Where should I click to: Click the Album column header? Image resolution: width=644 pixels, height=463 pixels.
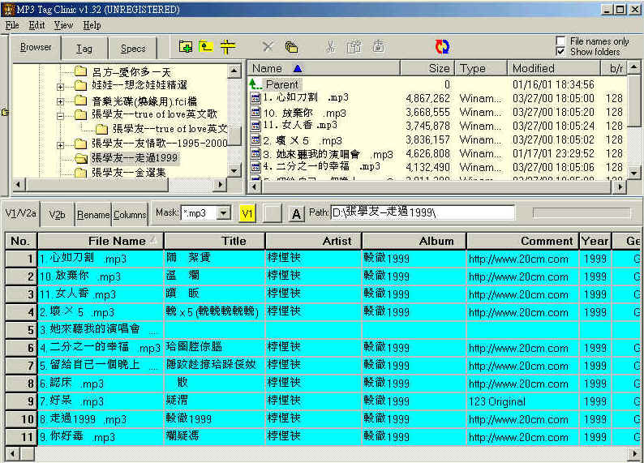point(414,241)
